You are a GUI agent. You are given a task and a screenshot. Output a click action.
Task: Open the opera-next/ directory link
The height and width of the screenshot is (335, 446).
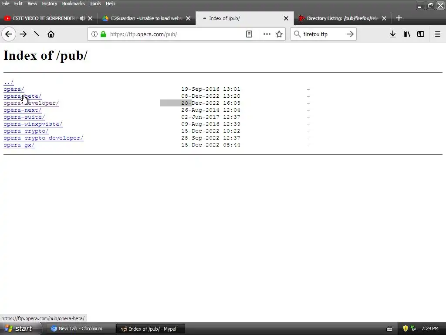[x=23, y=110]
